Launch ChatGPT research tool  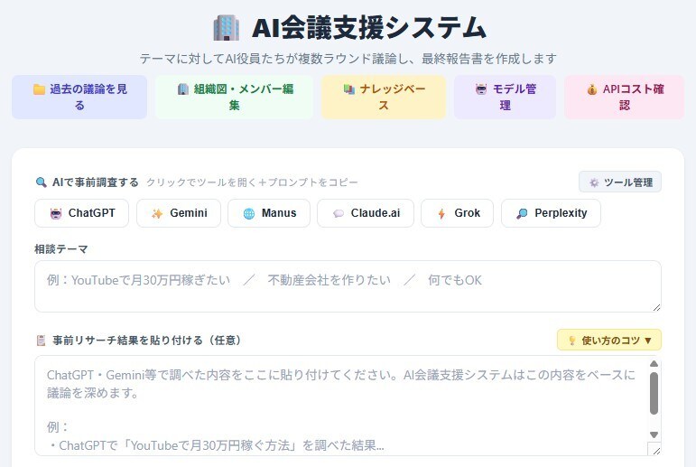click(81, 213)
